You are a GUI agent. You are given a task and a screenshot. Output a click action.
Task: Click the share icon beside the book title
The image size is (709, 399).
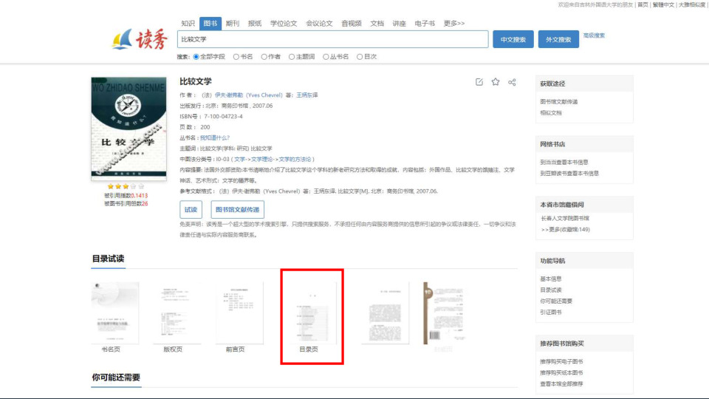(x=512, y=82)
